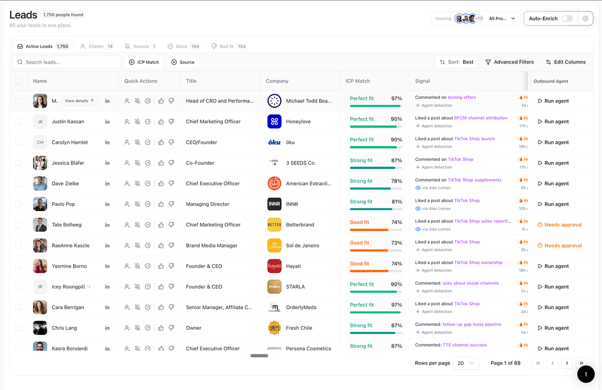This screenshot has width=602, height=390.
Task: Check the box for Tate Bollweg
Action: 19,225
